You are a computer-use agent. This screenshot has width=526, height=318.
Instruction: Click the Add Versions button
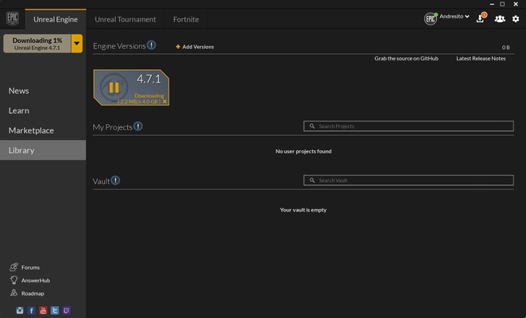pyautogui.click(x=195, y=47)
